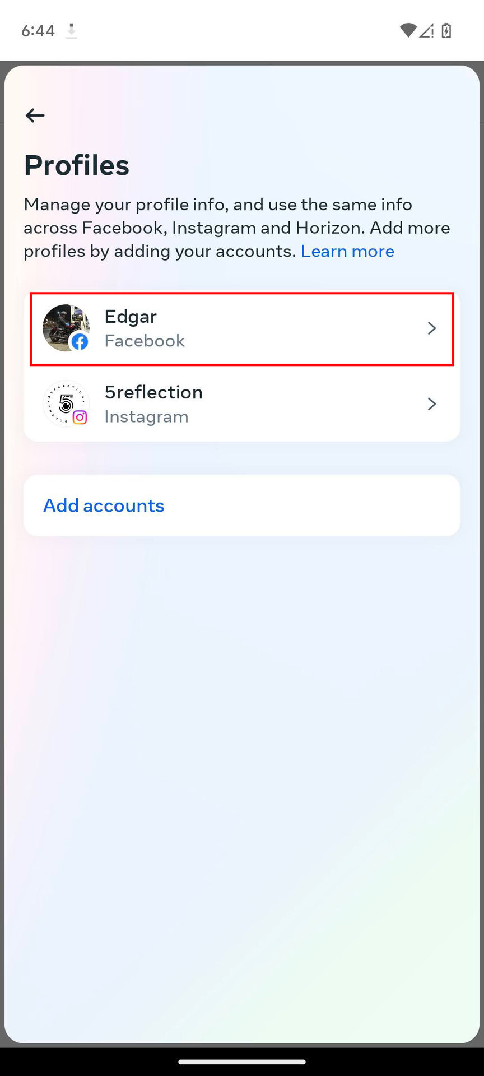
Task: Tap the cellular signal icon
Action: tap(427, 30)
